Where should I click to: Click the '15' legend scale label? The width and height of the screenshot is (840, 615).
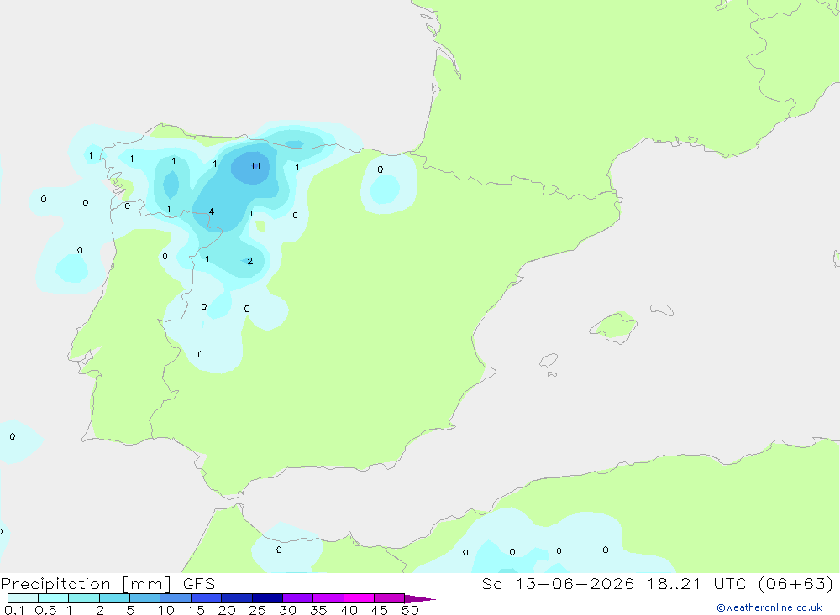[x=197, y=610]
